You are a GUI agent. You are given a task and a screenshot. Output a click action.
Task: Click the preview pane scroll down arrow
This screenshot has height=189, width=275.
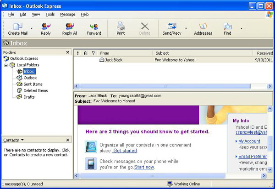270,169
